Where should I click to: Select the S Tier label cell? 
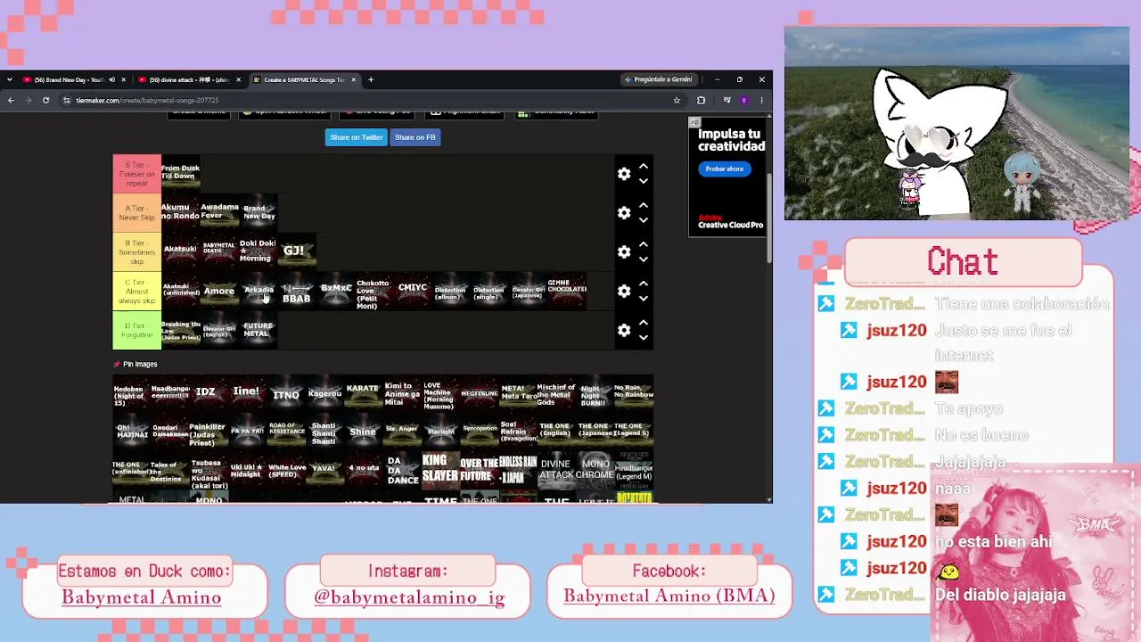[x=136, y=174]
